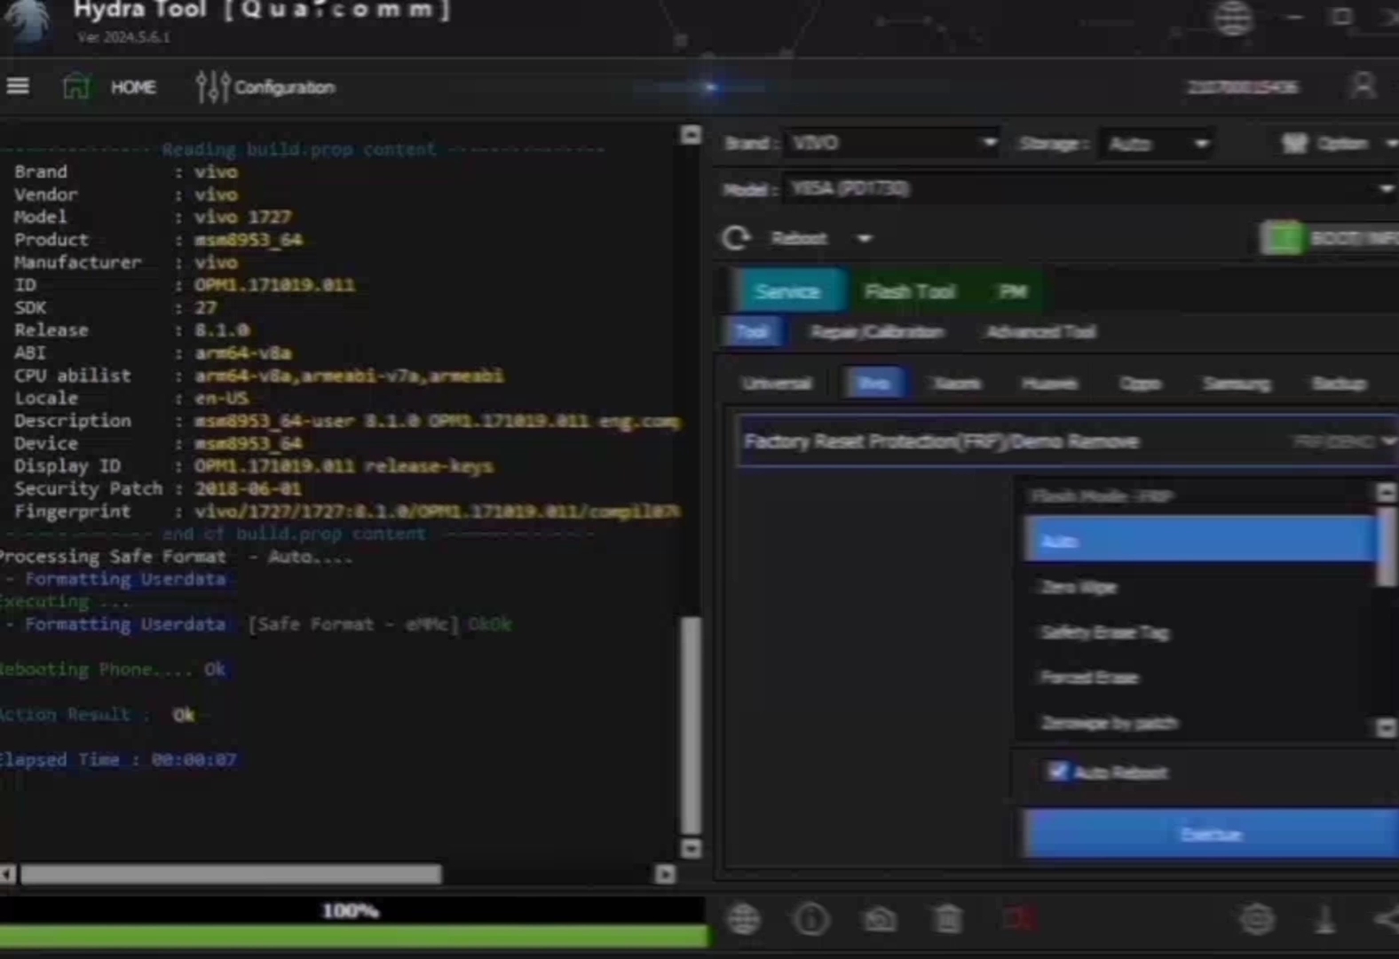Select the Tool sub-tab

click(x=752, y=332)
